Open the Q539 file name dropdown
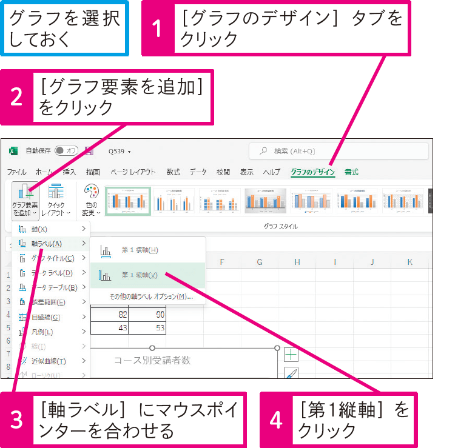The image size is (475, 448). click(x=120, y=152)
